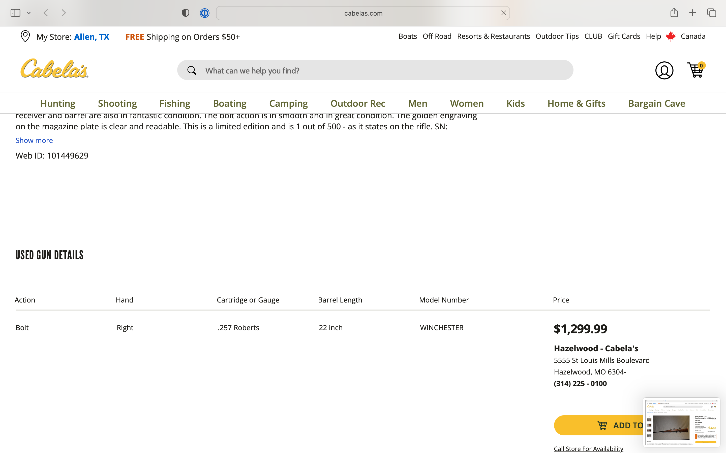The image size is (726, 453).
Task: Open the screenshot preview thumbnail
Action: pos(681,422)
